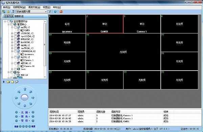Click the aperture plus button right of 光圈
The width and height of the screenshot is (203, 132).
coord(33,112)
